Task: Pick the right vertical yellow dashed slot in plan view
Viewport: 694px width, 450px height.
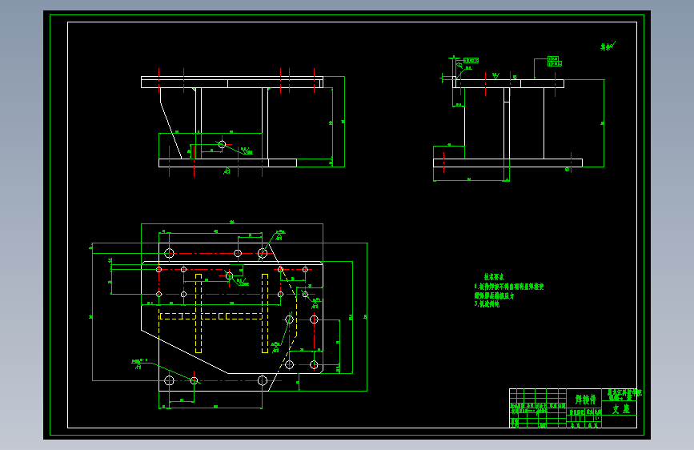Action: click(x=265, y=313)
